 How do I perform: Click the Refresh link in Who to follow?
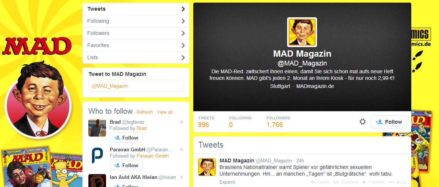(x=145, y=112)
